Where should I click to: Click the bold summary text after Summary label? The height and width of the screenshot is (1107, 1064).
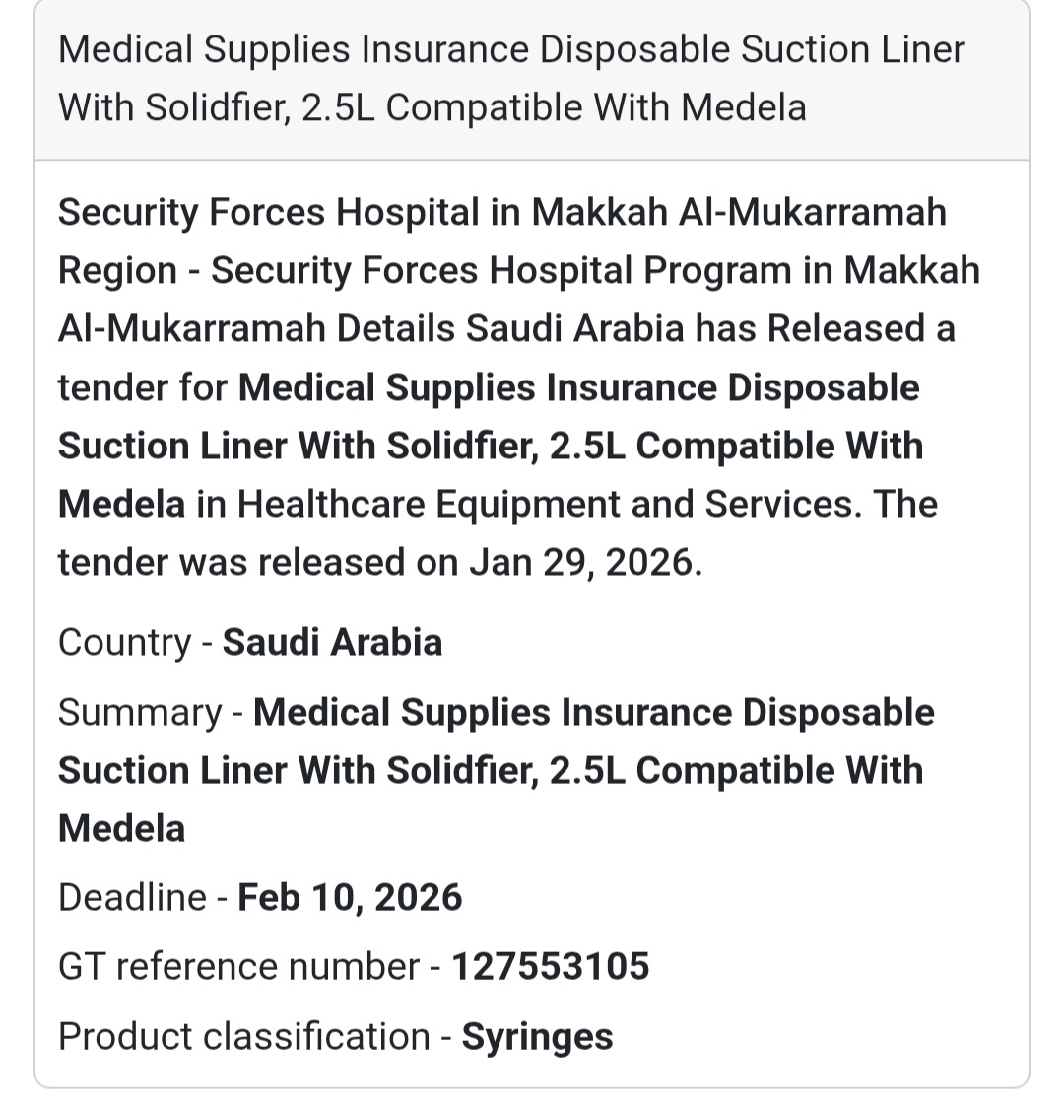(x=593, y=713)
